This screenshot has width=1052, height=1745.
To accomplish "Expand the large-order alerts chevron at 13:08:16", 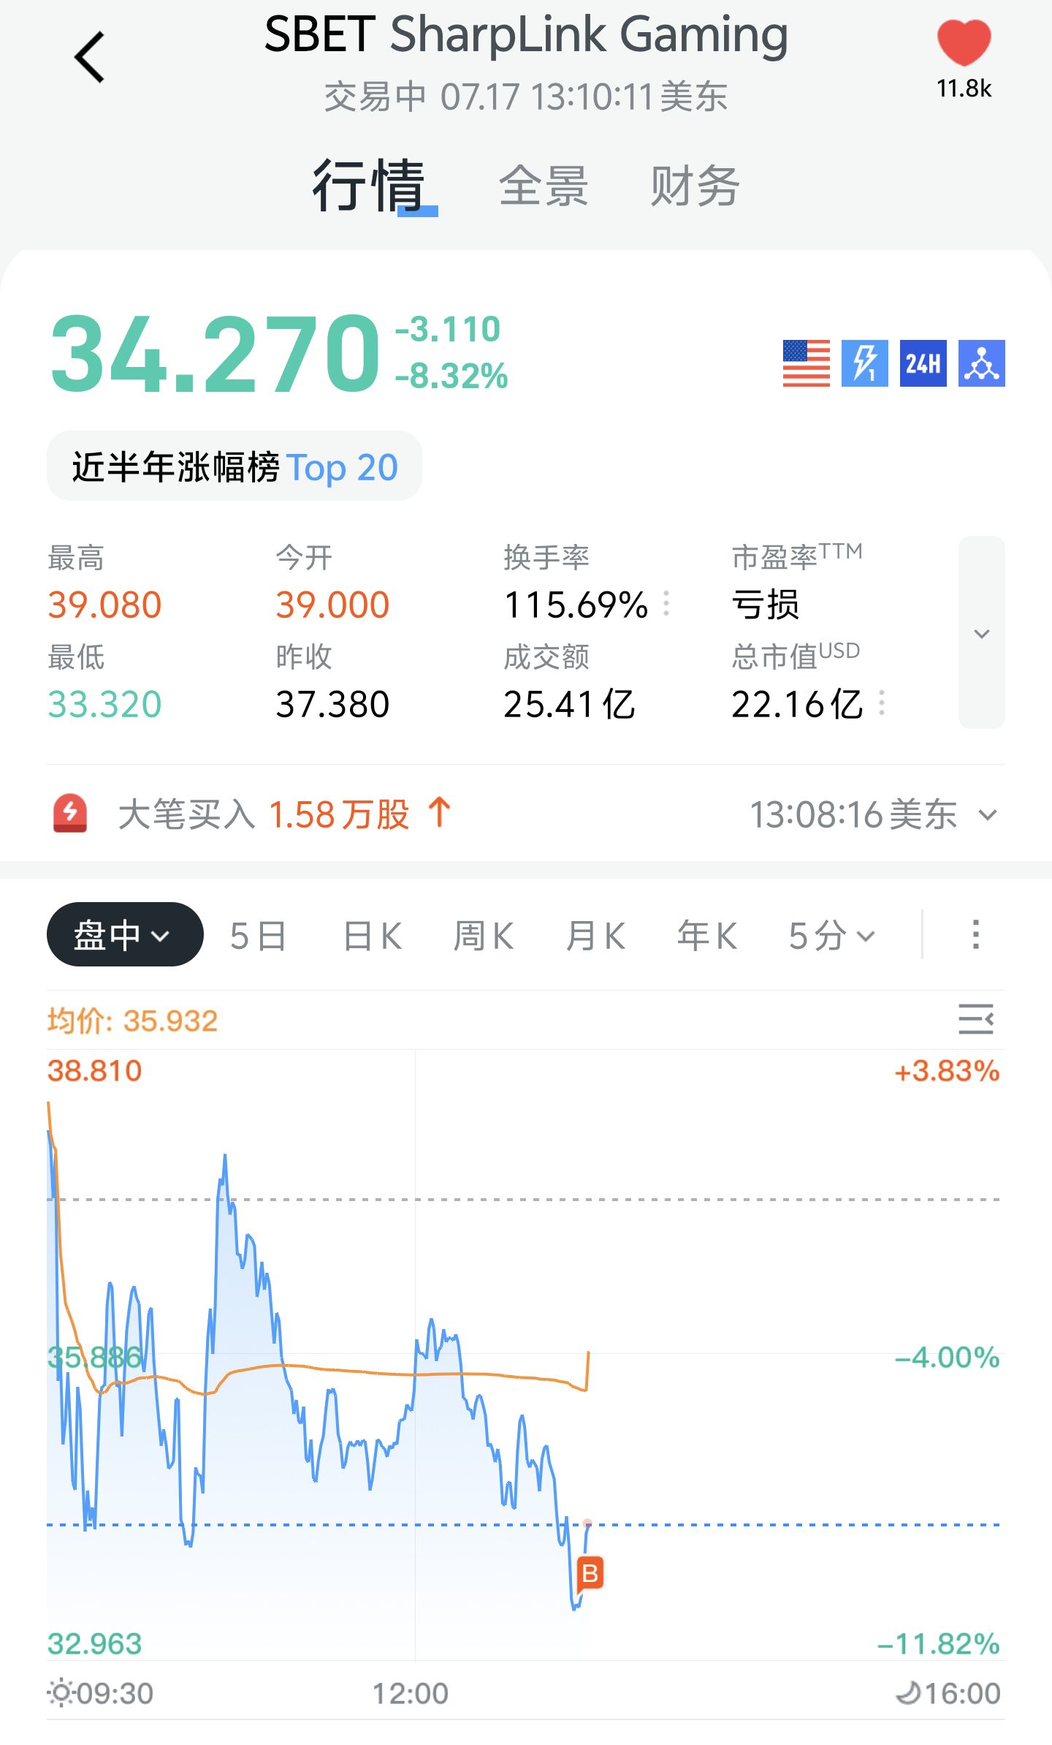I will click(x=988, y=814).
